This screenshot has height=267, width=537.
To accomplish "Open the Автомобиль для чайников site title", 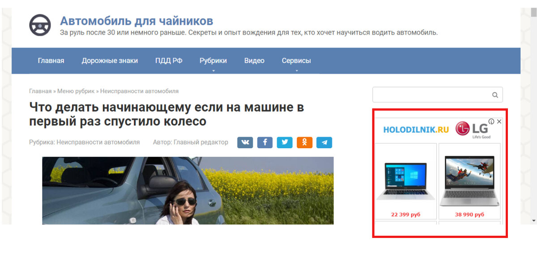I will [136, 21].
